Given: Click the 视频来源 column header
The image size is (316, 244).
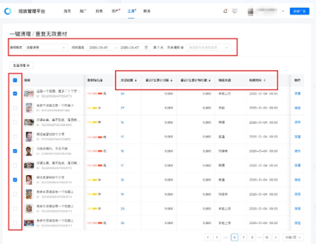Looking at the screenshot, I should coord(224,80).
